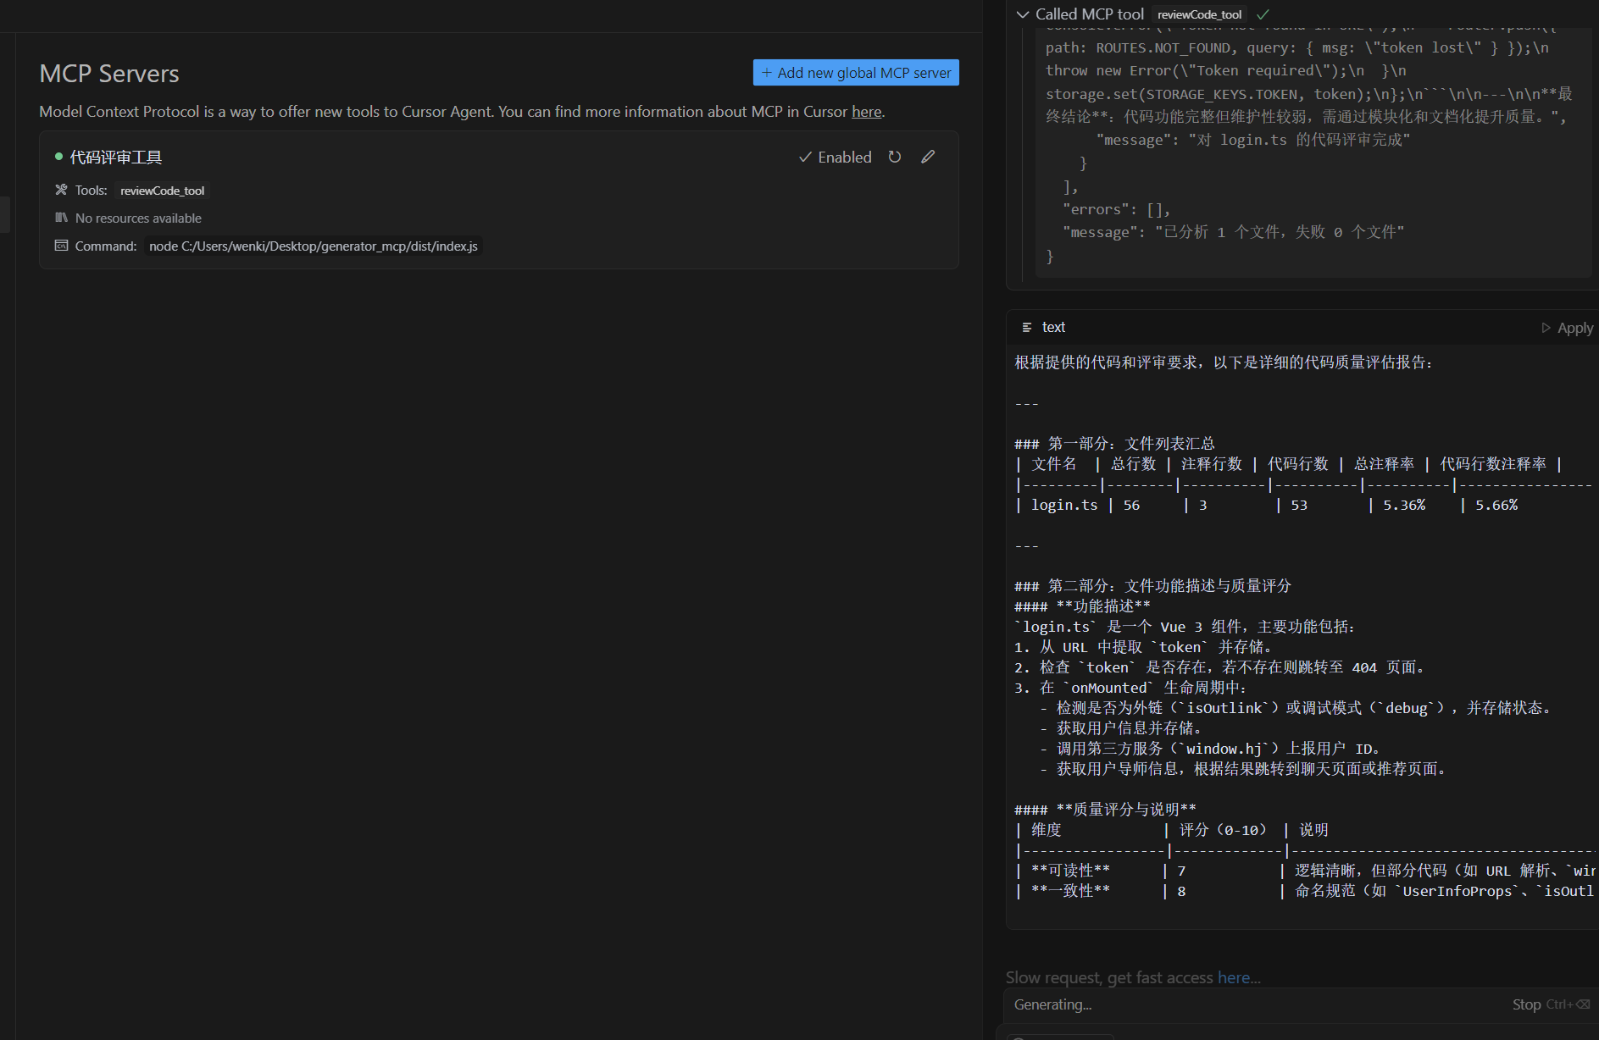Screen dimensions: 1599x1040
Task: Click the checkmark beside reviewCode_tool in chat
Action: pos(1263,14)
